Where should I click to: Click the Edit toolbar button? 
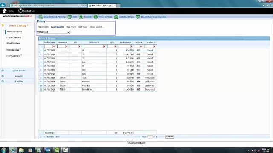[x=73, y=17]
